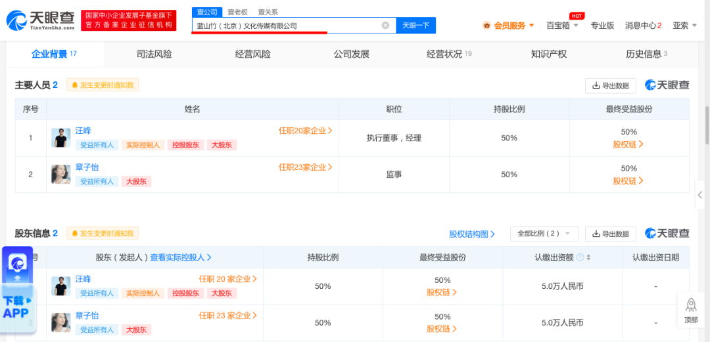Collapse the right side panel arrow
This screenshot has height=342, width=710.
[701, 196]
